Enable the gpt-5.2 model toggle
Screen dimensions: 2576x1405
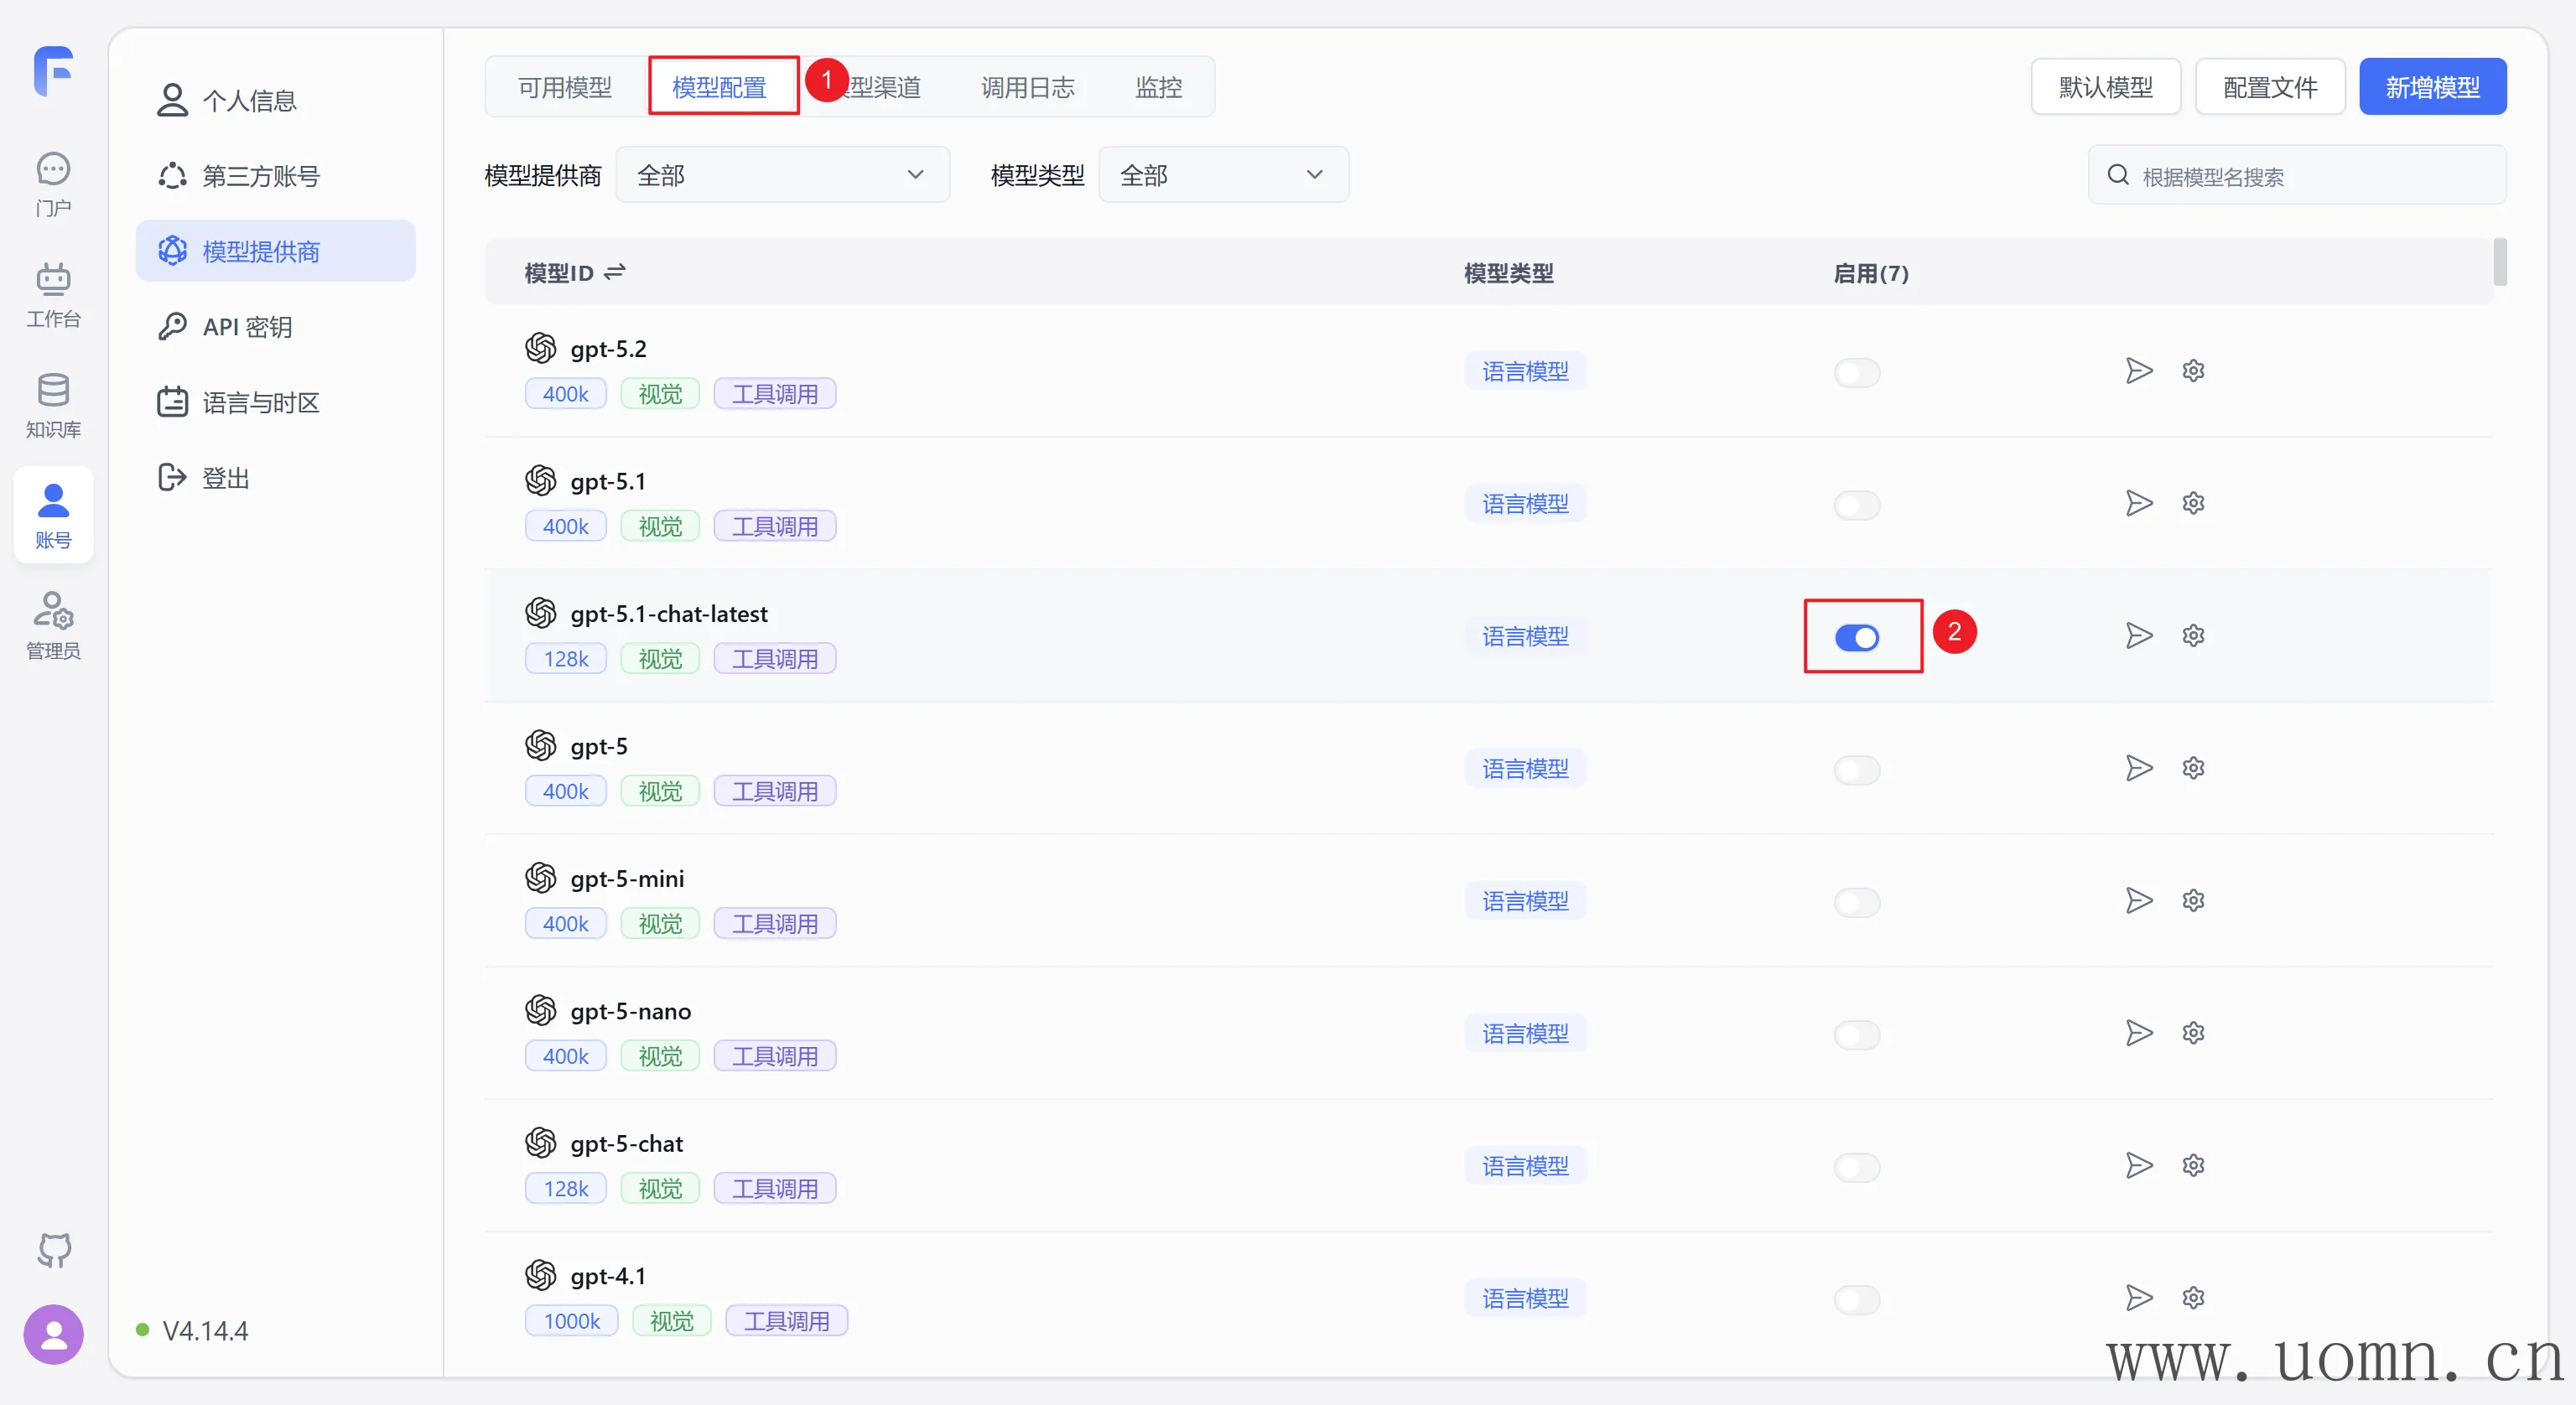[1857, 373]
